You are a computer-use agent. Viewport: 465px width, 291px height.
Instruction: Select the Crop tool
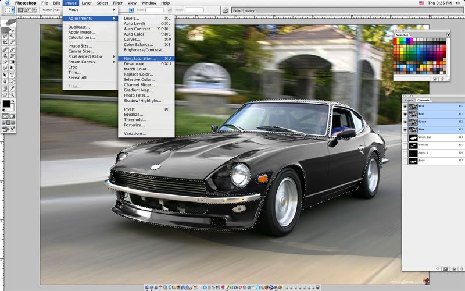[x=5, y=42]
